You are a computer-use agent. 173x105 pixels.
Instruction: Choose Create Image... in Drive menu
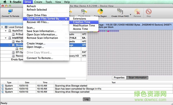coord(46,43)
